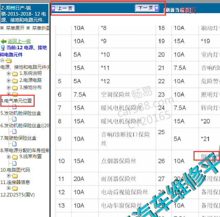Expand the 2.电源电路 node

(8, 80)
